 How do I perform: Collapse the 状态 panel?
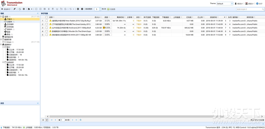coord(38,103)
